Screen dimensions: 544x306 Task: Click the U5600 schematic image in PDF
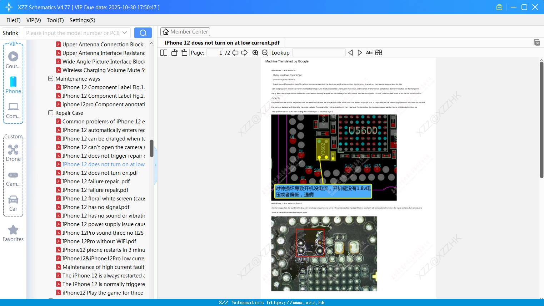(334, 157)
